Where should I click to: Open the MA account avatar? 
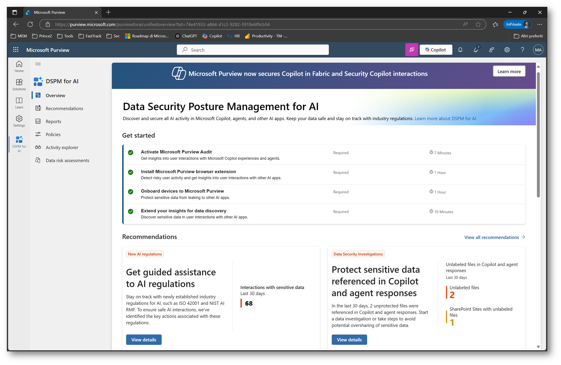(538, 50)
